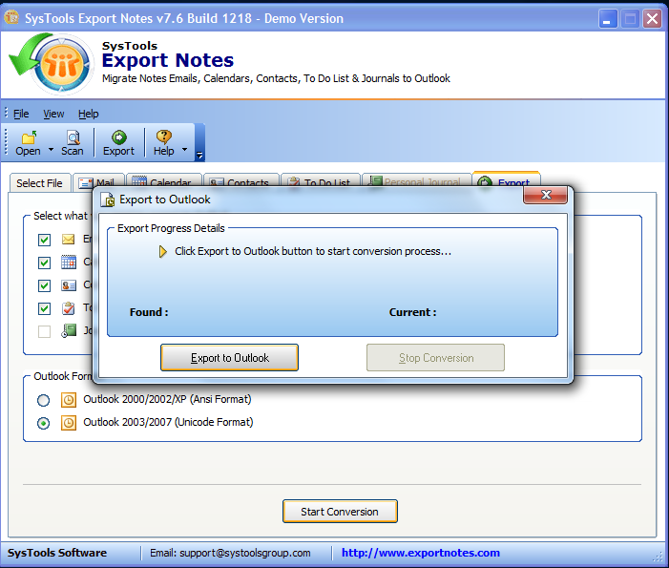
Task: Click the calendar grid icon
Action: [69, 263]
